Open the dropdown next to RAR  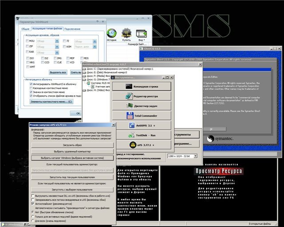click(x=57, y=52)
